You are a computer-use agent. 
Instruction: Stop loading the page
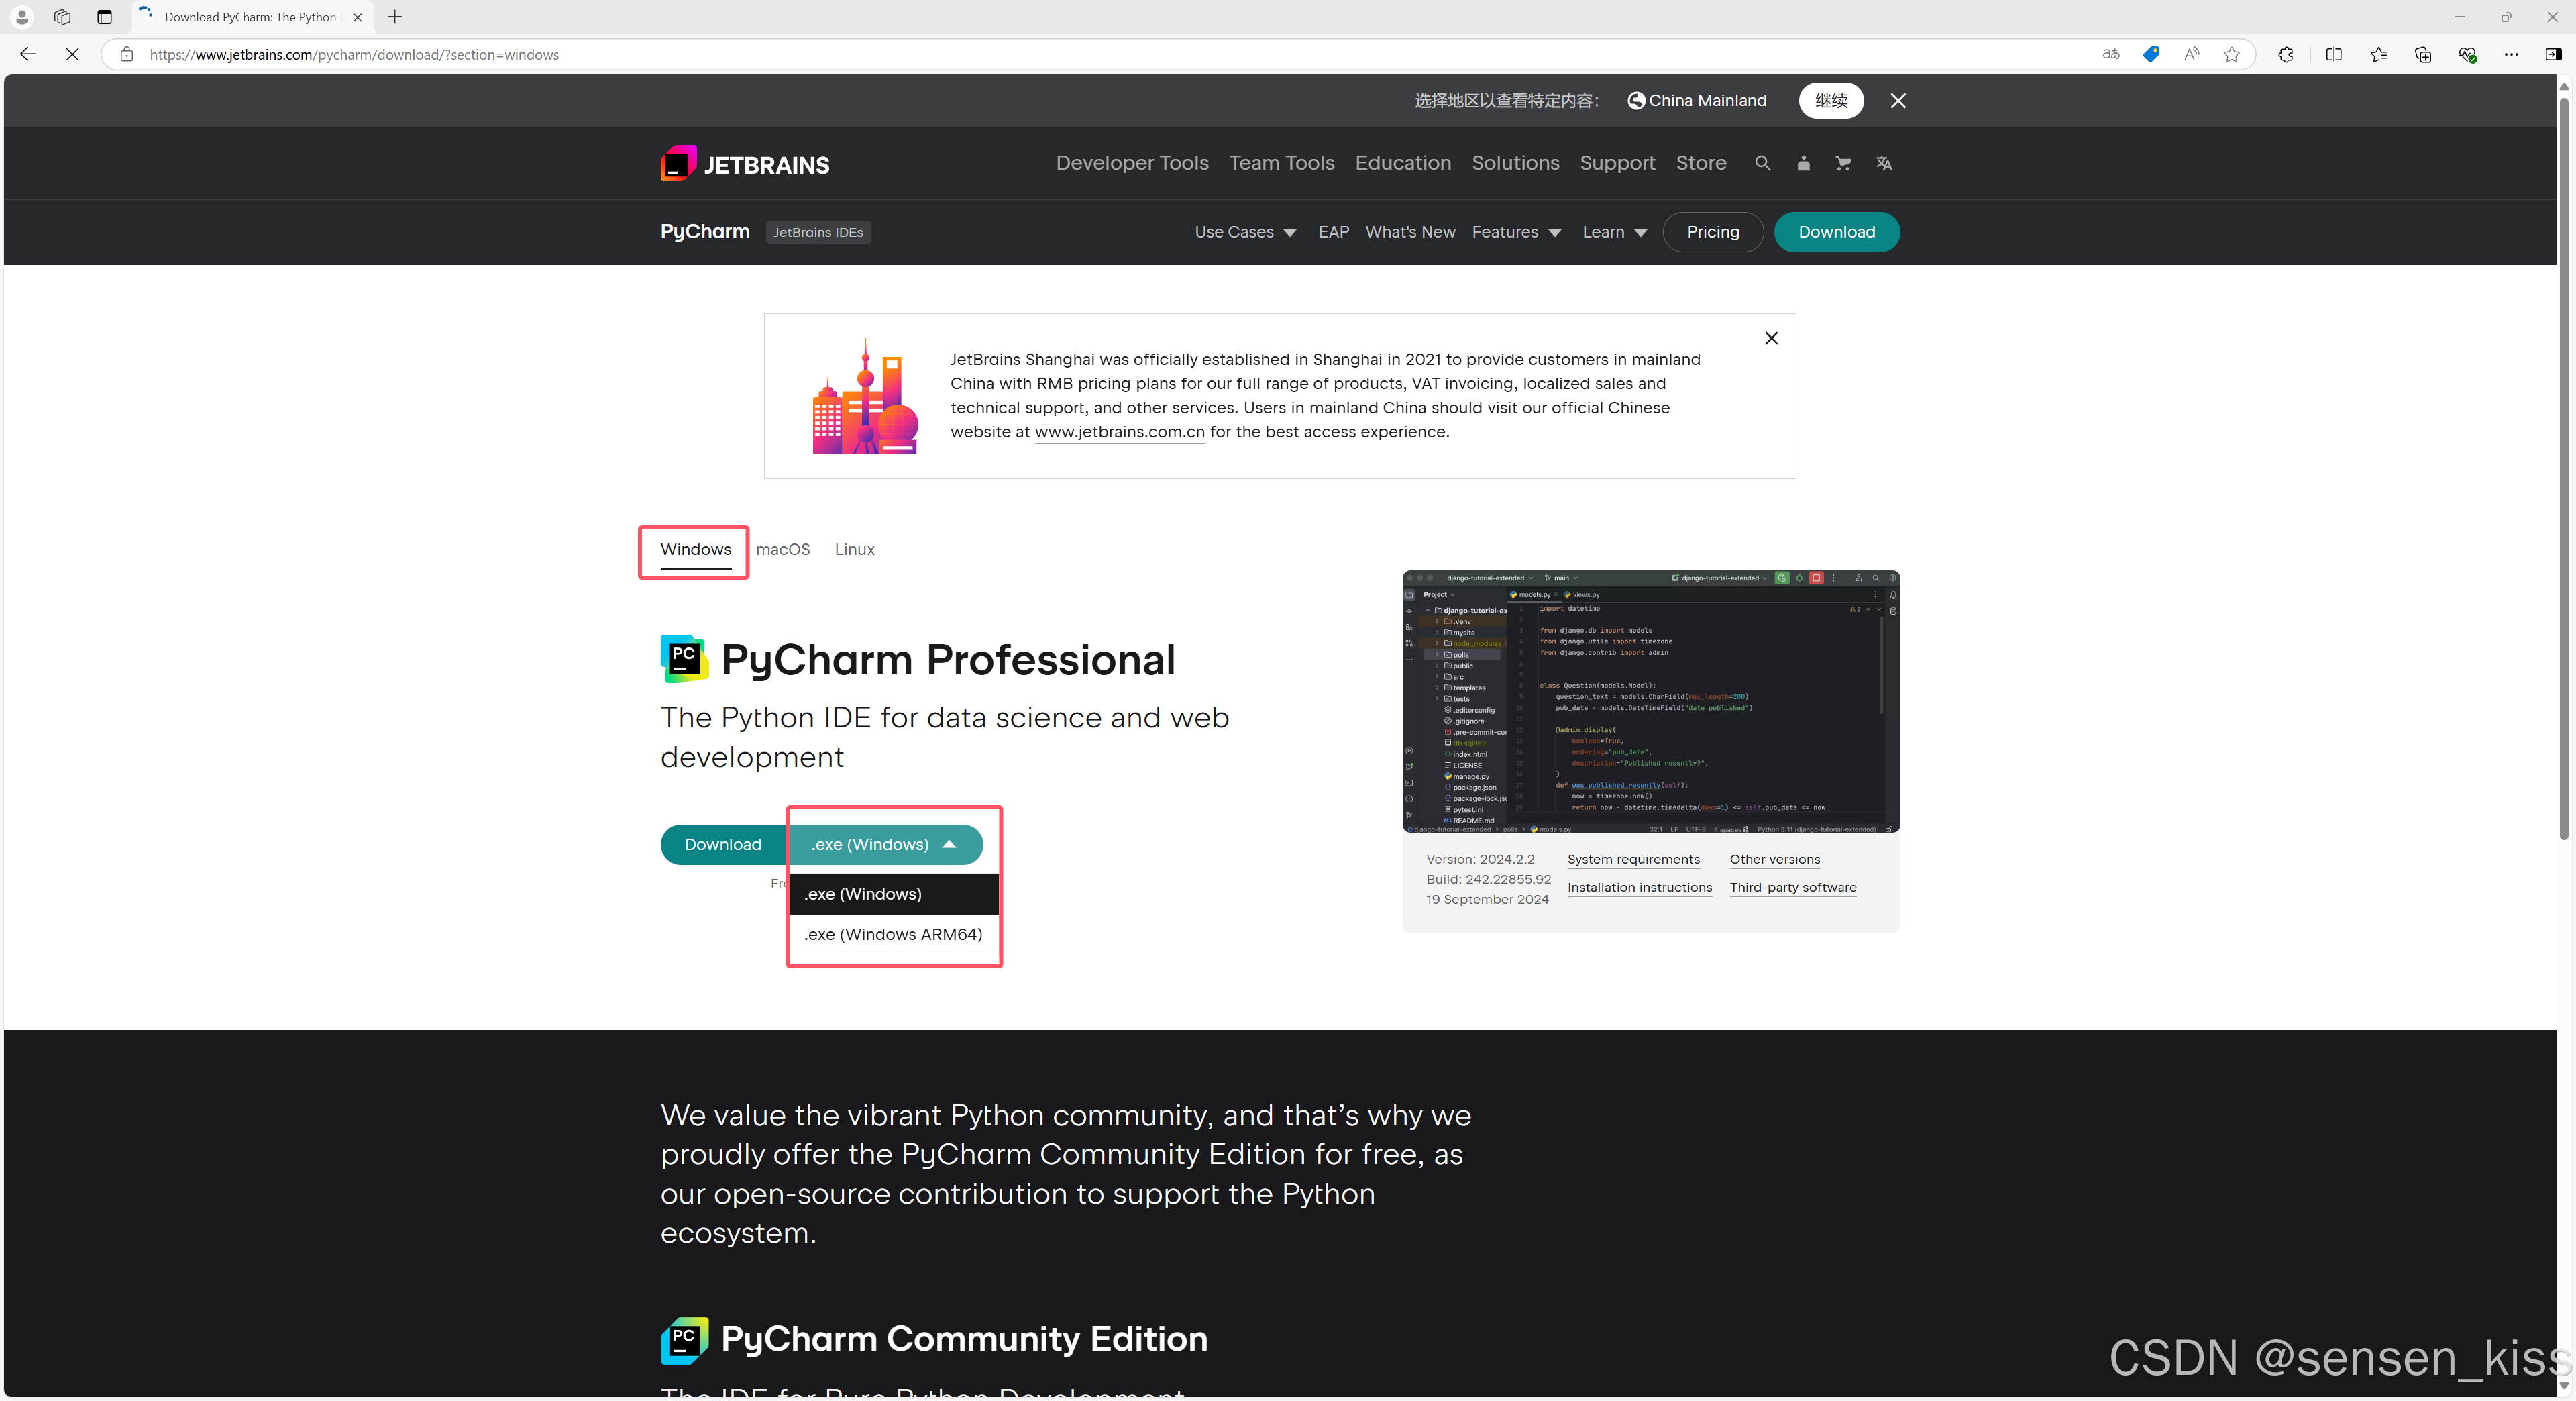tap(72, 54)
